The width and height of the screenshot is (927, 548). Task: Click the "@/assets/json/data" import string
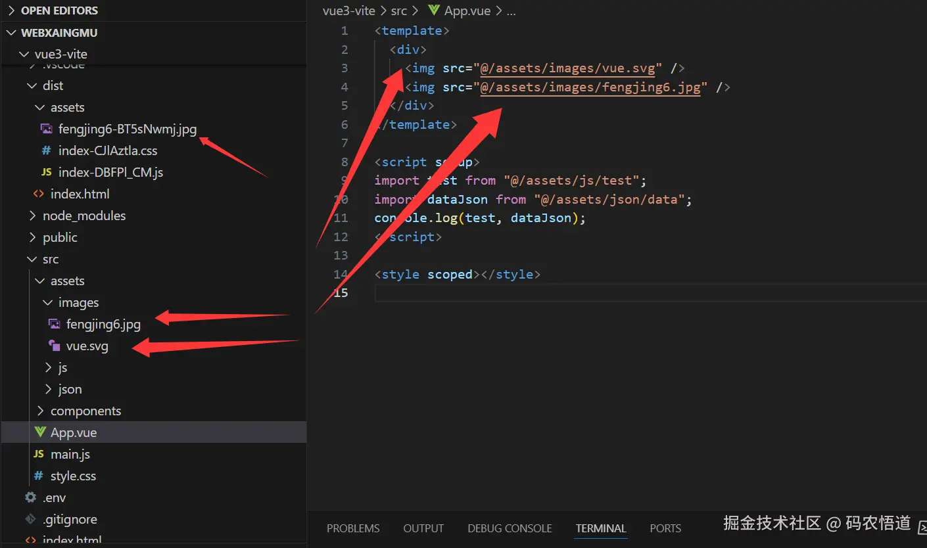click(609, 200)
